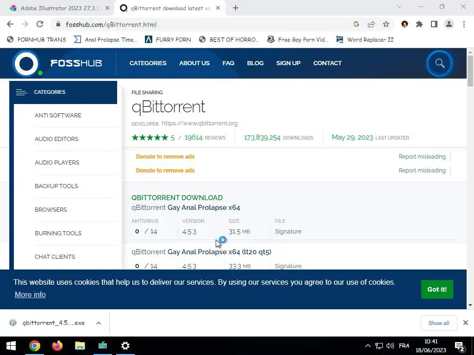
Task: Open the Chat Clients category
Action: [x=55, y=257]
